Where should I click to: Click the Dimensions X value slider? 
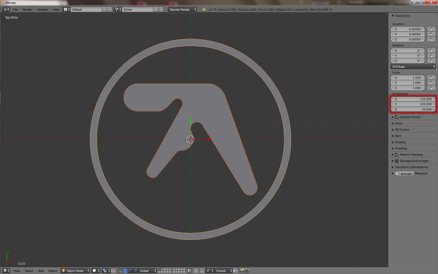[x=413, y=99]
